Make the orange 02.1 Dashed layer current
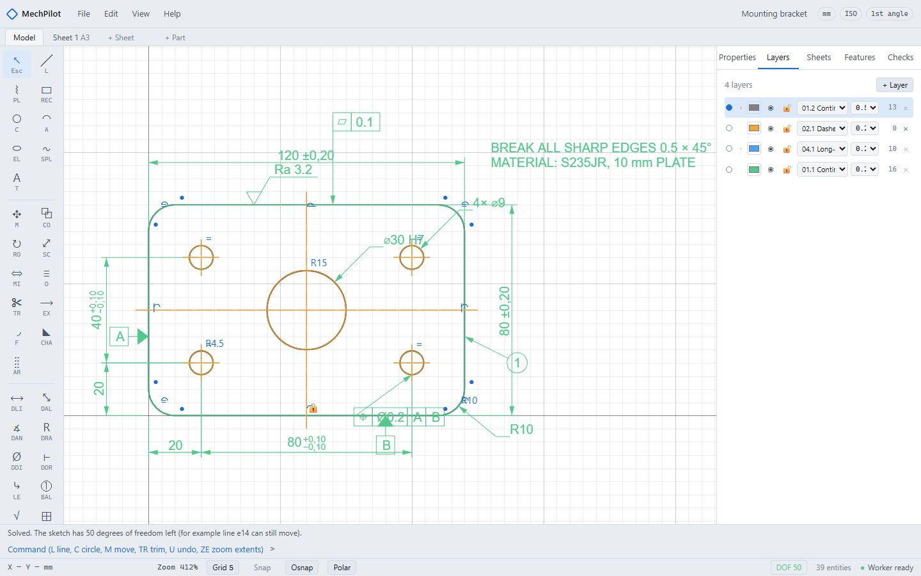The height and width of the screenshot is (576, 921). (729, 128)
